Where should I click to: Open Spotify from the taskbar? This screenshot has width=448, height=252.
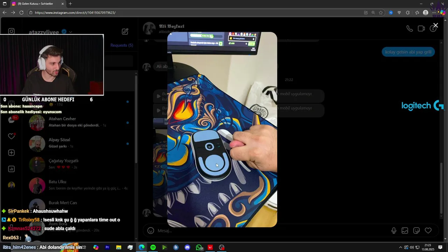coord(153,247)
